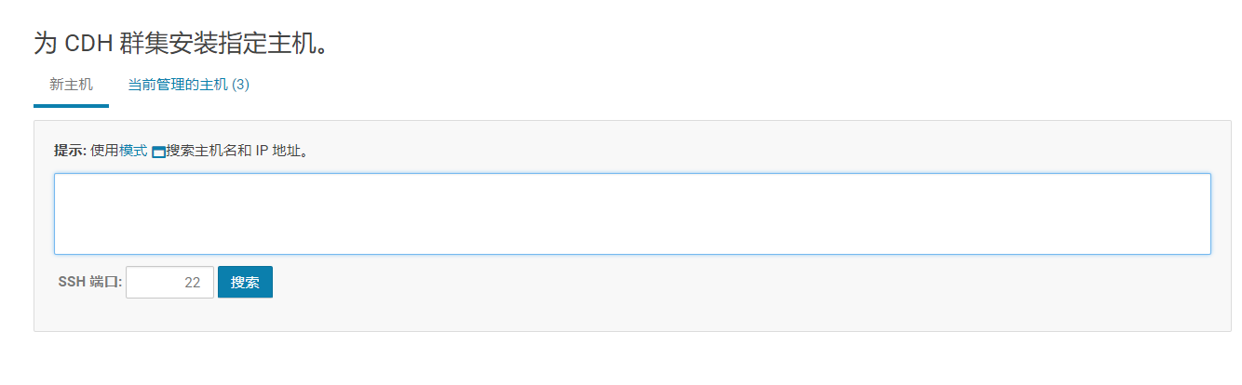Image resolution: width=1242 pixels, height=385 pixels.
Task: Focus the hostname and IP search text area
Action: pyautogui.click(x=632, y=213)
